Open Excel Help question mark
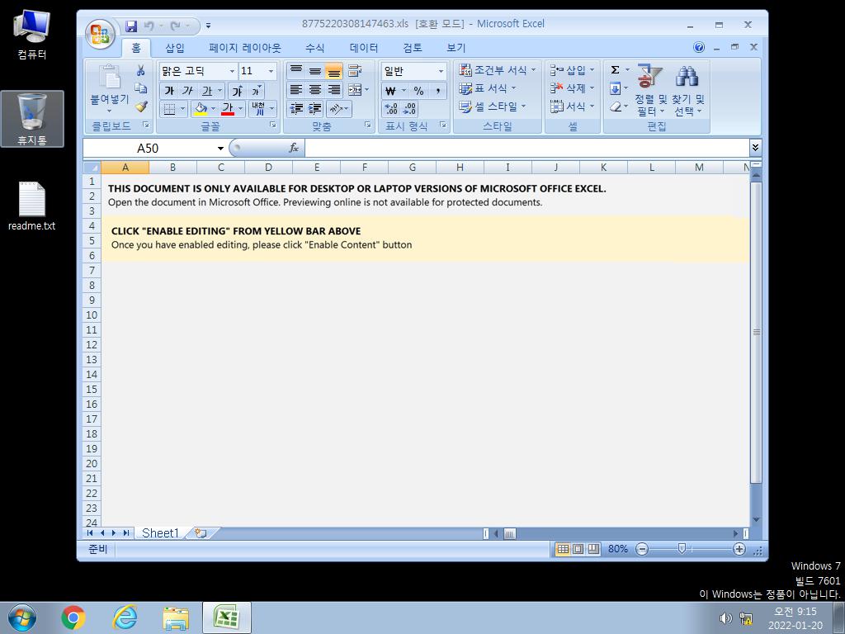The width and height of the screenshot is (845, 634). [699, 47]
